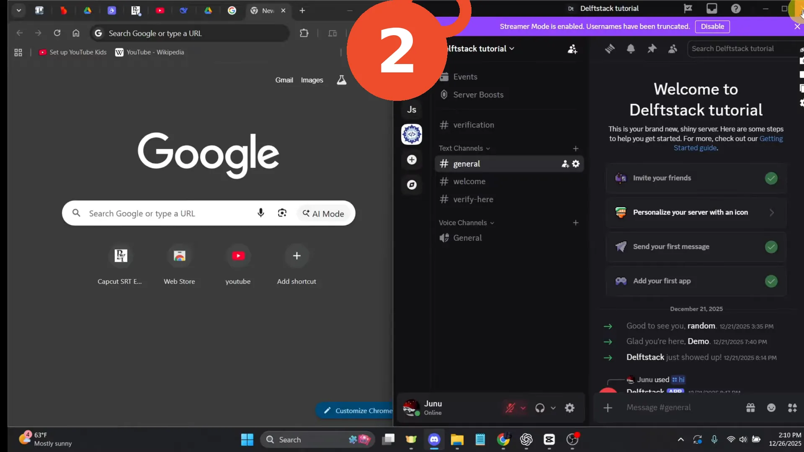Dismiss the Streamer Mode banner
The image size is (804, 452).
click(x=797, y=26)
